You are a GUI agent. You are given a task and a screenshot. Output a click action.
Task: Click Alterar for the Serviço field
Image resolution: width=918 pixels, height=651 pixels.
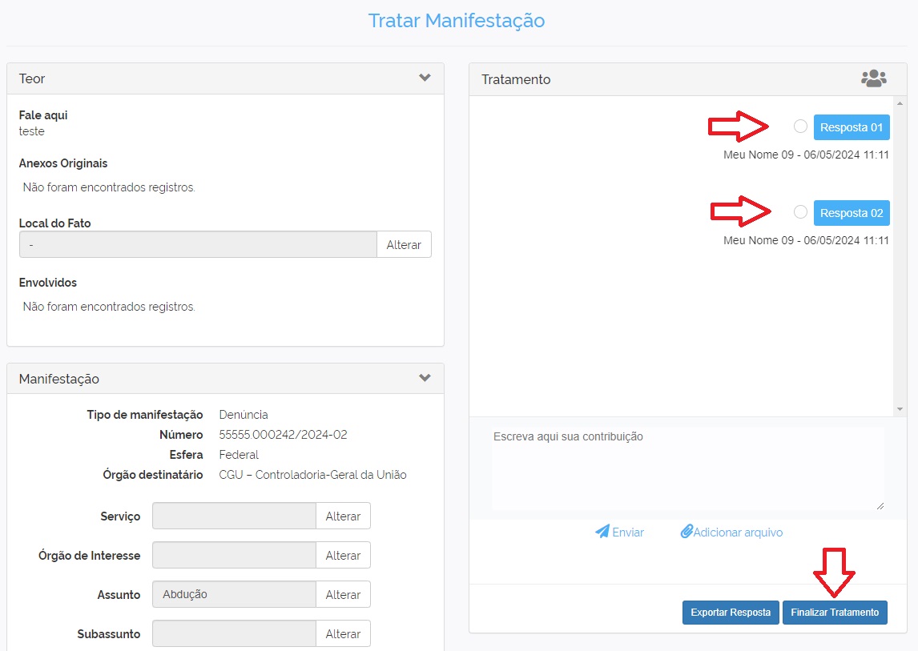click(x=343, y=516)
